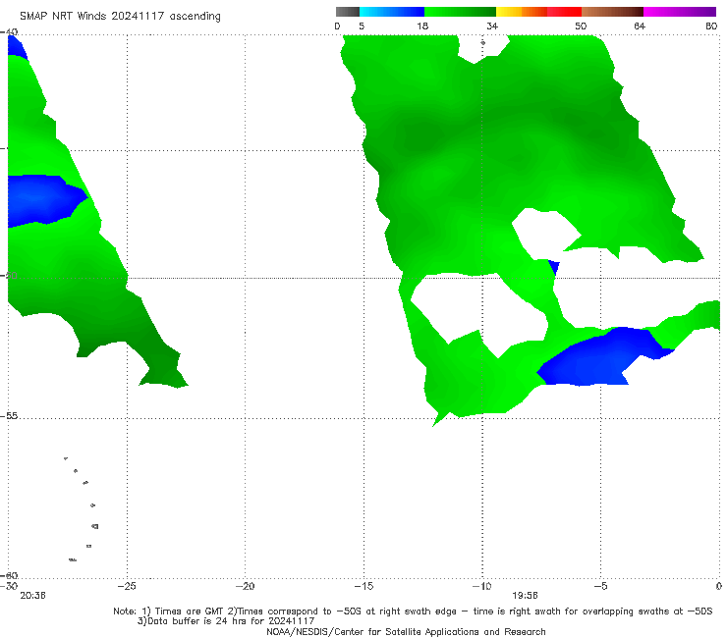Click the longitude axis label "-10"
727x638 pixels.
tap(481, 586)
